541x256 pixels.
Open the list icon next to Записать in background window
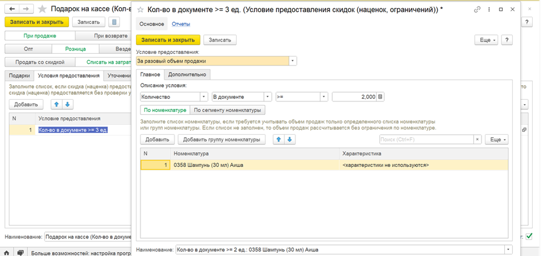114,22
